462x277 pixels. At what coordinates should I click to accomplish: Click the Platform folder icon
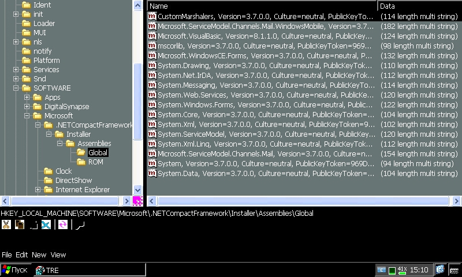[x=26, y=61]
